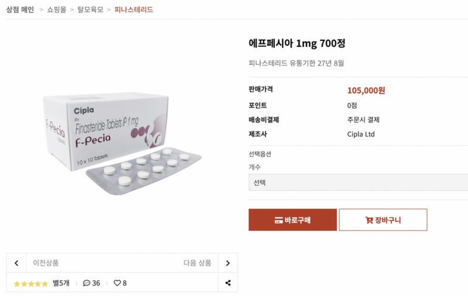The image size is (468, 296).
Task: Go to 상점 메인 in breadcrumb
Action: click(20, 9)
